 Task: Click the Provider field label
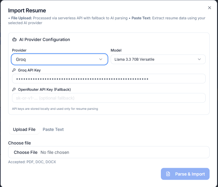coord(19,50)
